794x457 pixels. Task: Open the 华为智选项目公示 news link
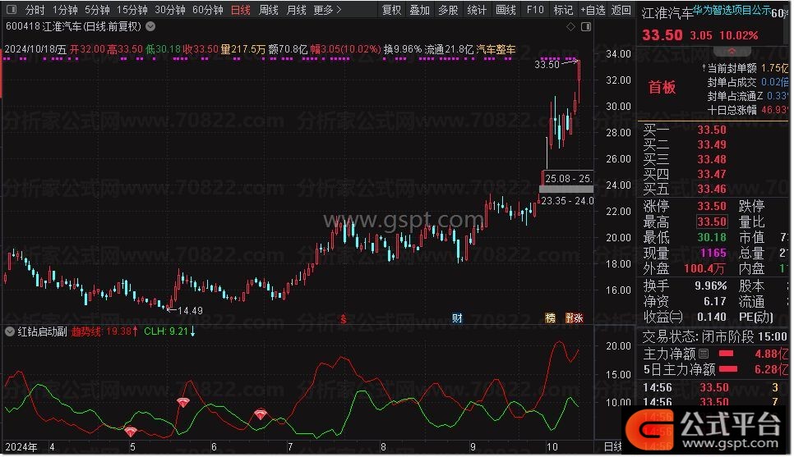[x=732, y=9]
